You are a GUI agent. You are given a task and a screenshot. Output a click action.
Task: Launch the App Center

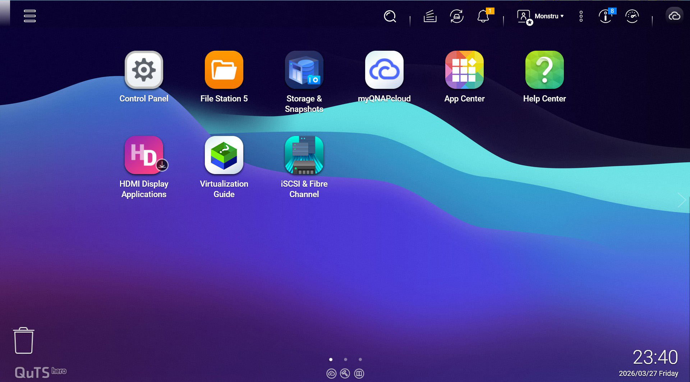click(464, 70)
